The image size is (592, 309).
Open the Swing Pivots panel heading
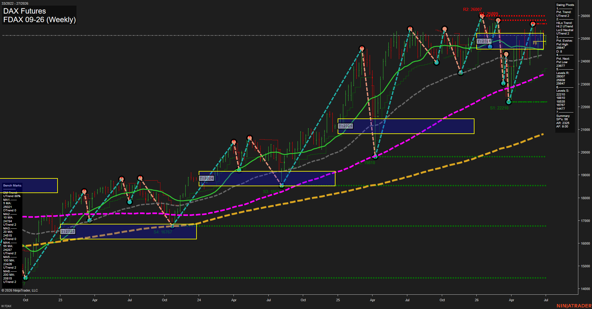click(565, 5)
